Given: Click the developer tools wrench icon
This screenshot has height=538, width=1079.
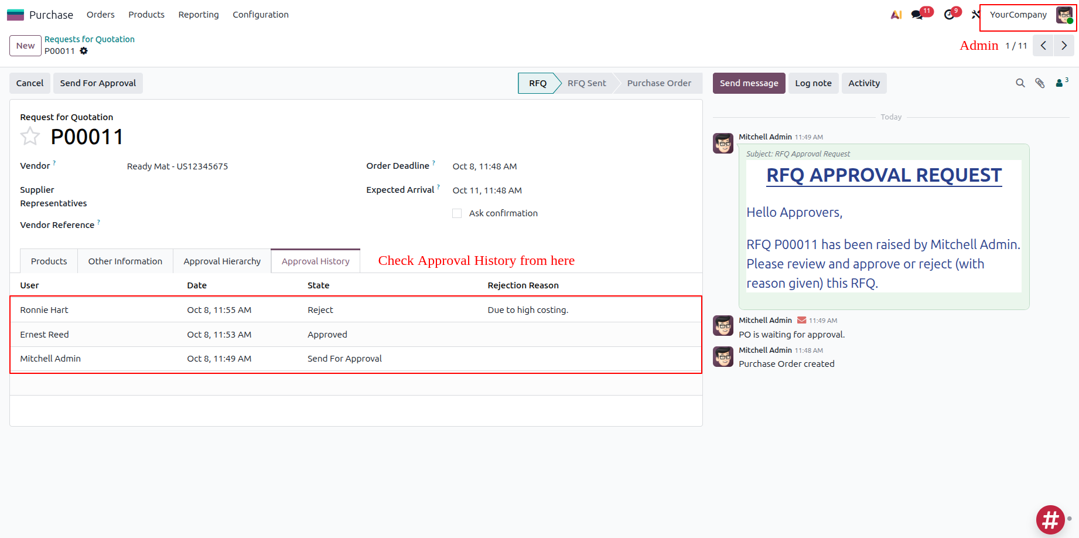Looking at the screenshot, I should (x=974, y=14).
